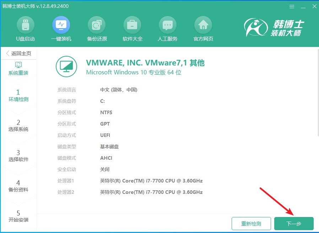Click the green monitor device icon
319x233 pixels.
66,67
